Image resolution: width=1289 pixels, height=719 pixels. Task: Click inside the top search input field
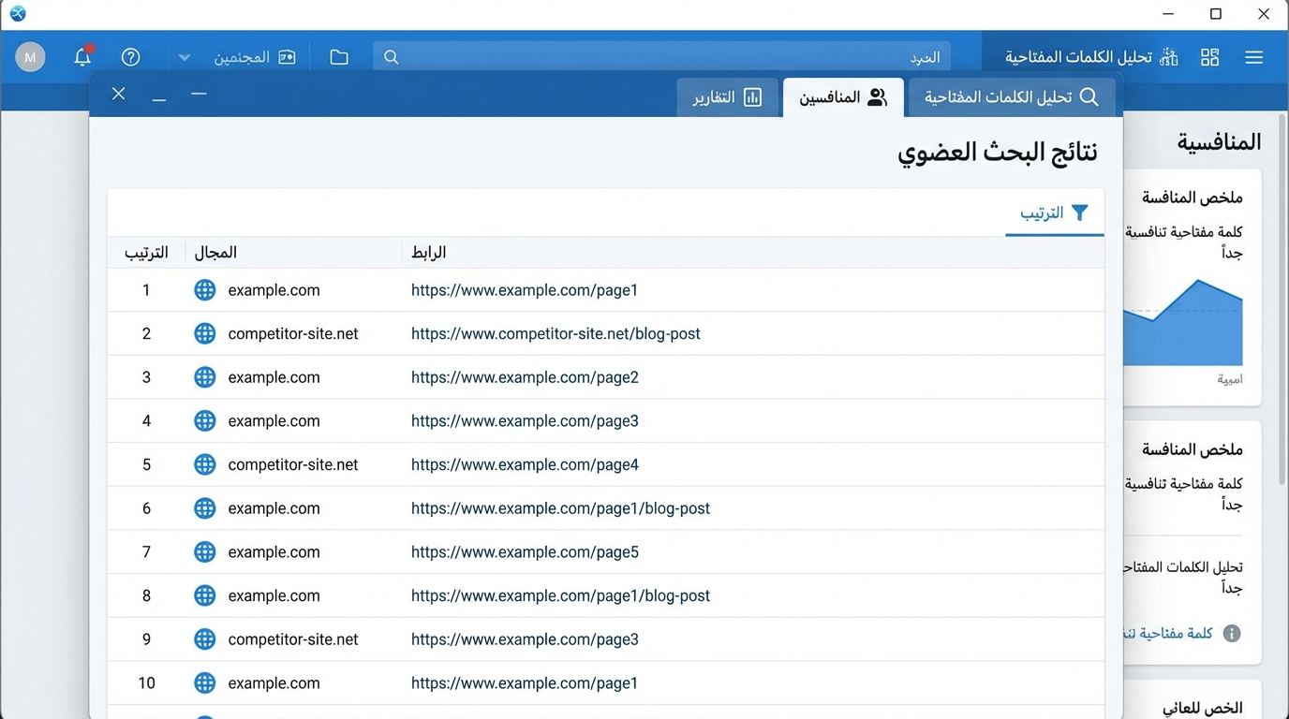656,56
